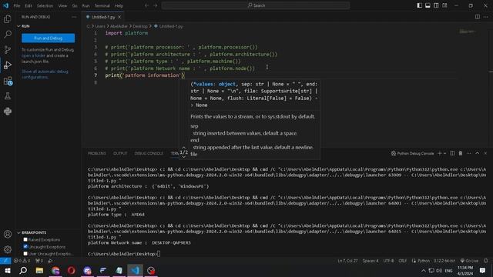Click the Run and Debug button
The height and width of the screenshot is (277, 493).
48,38
